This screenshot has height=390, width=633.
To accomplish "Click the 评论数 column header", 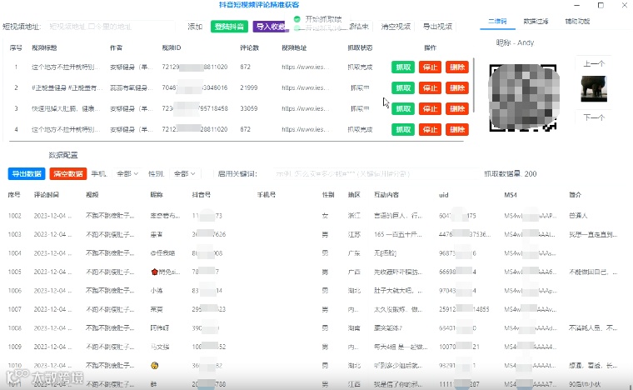I will (249, 47).
